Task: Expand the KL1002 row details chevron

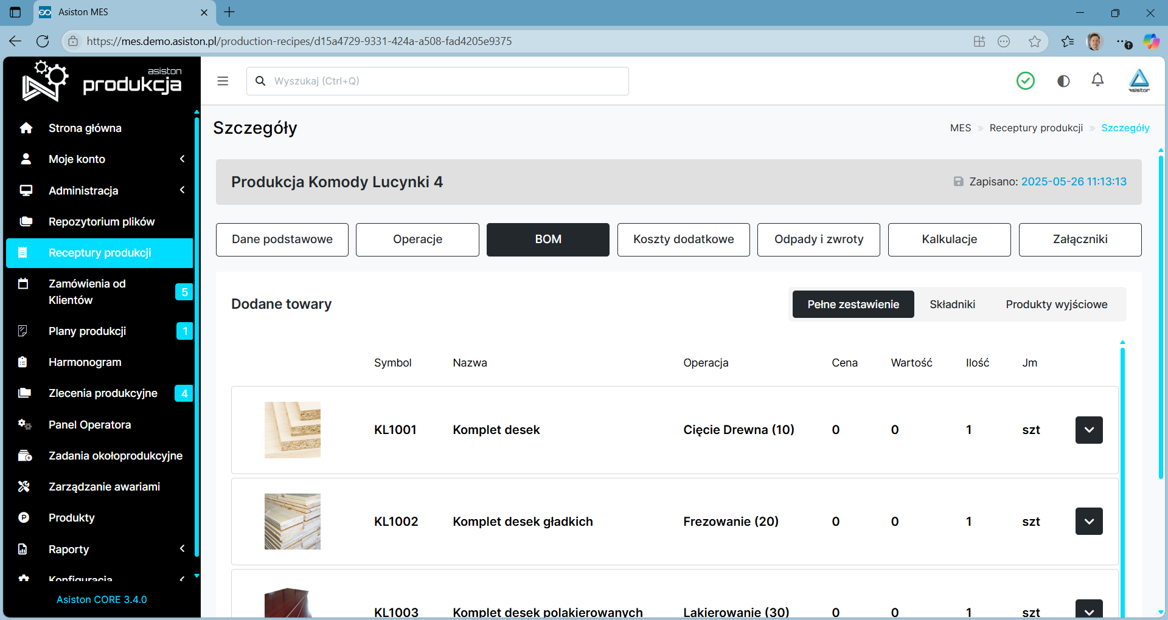Action: pyautogui.click(x=1089, y=521)
